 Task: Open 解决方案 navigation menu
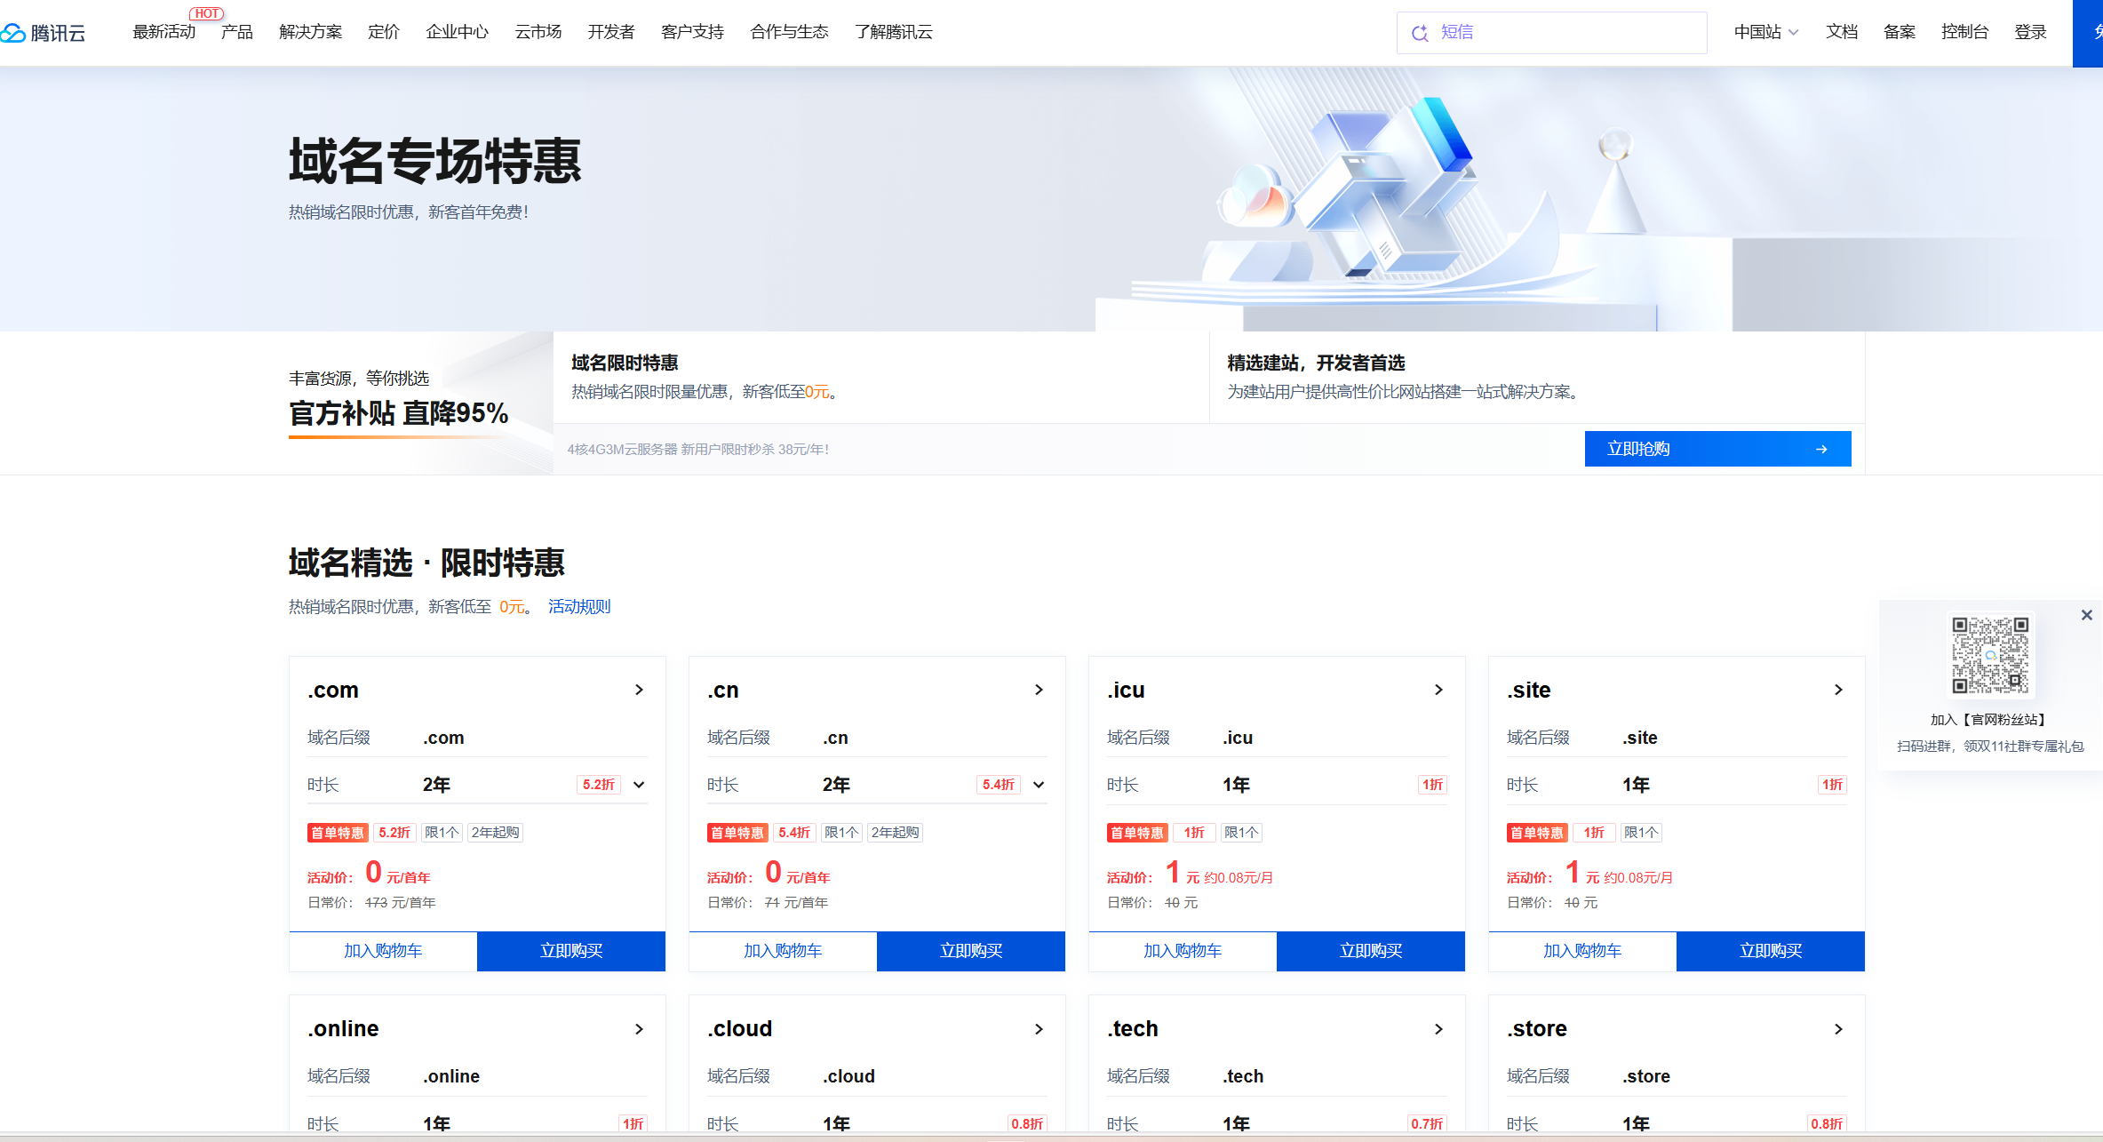(310, 32)
